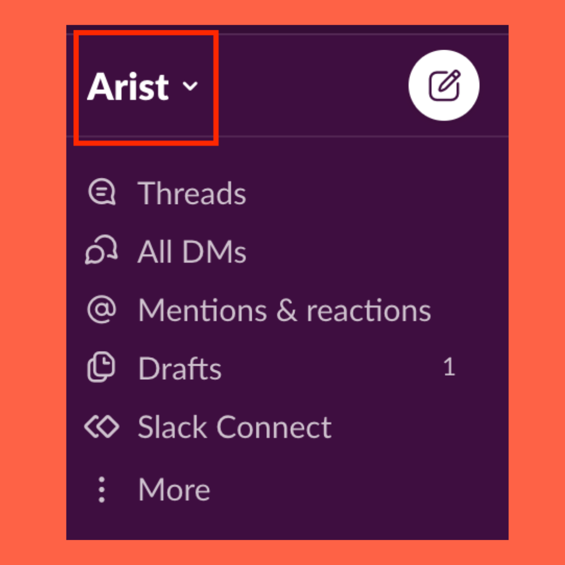Click the Slack Connect diamond icon

(101, 427)
